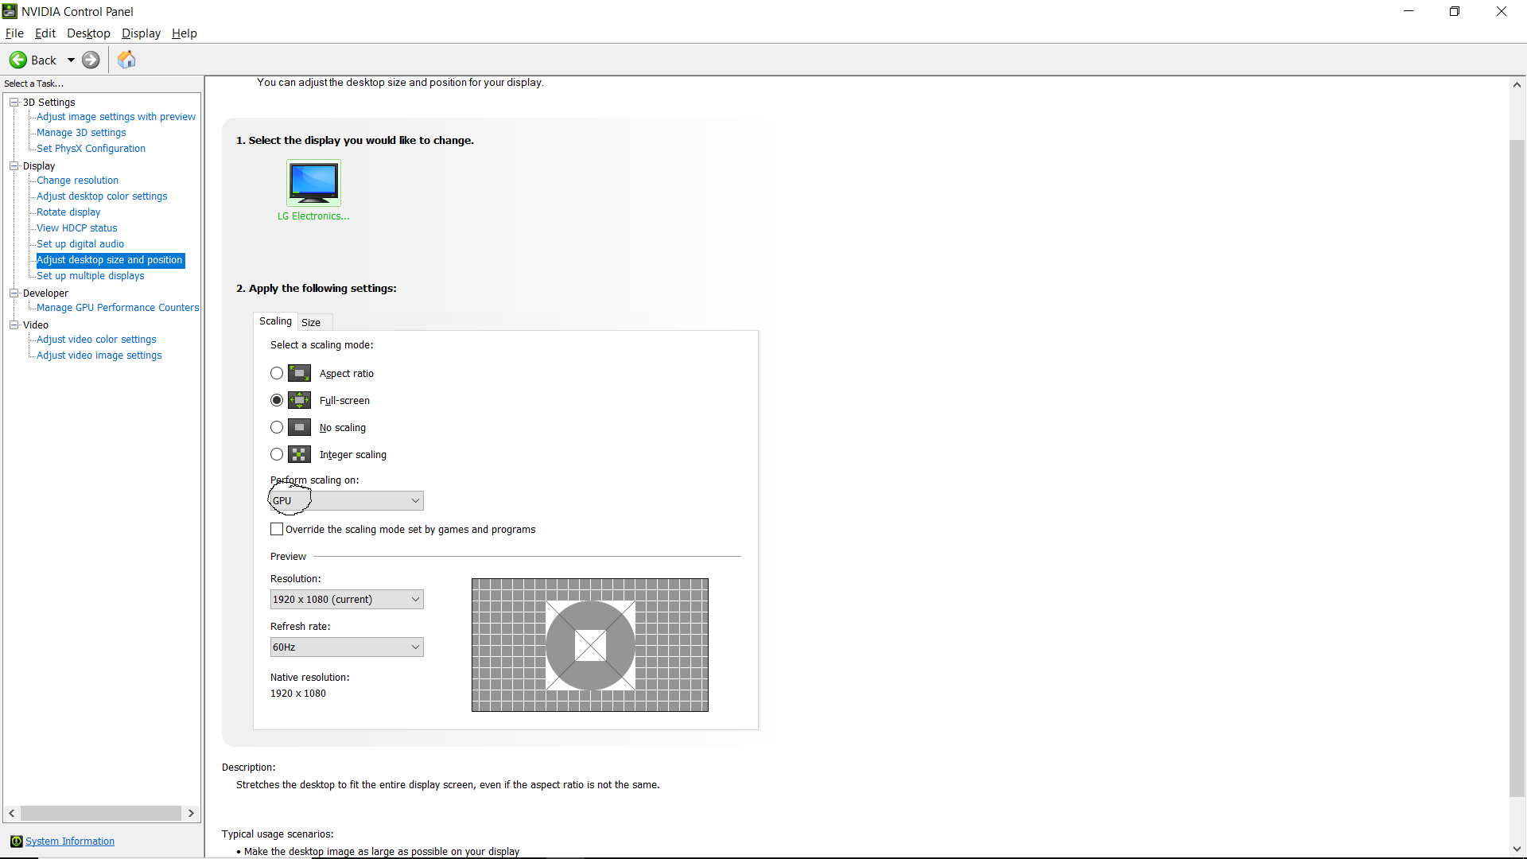The width and height of the screenshot is (1527, 859).
Task: Open Change resolution task
Action: (x=77, y=181)
